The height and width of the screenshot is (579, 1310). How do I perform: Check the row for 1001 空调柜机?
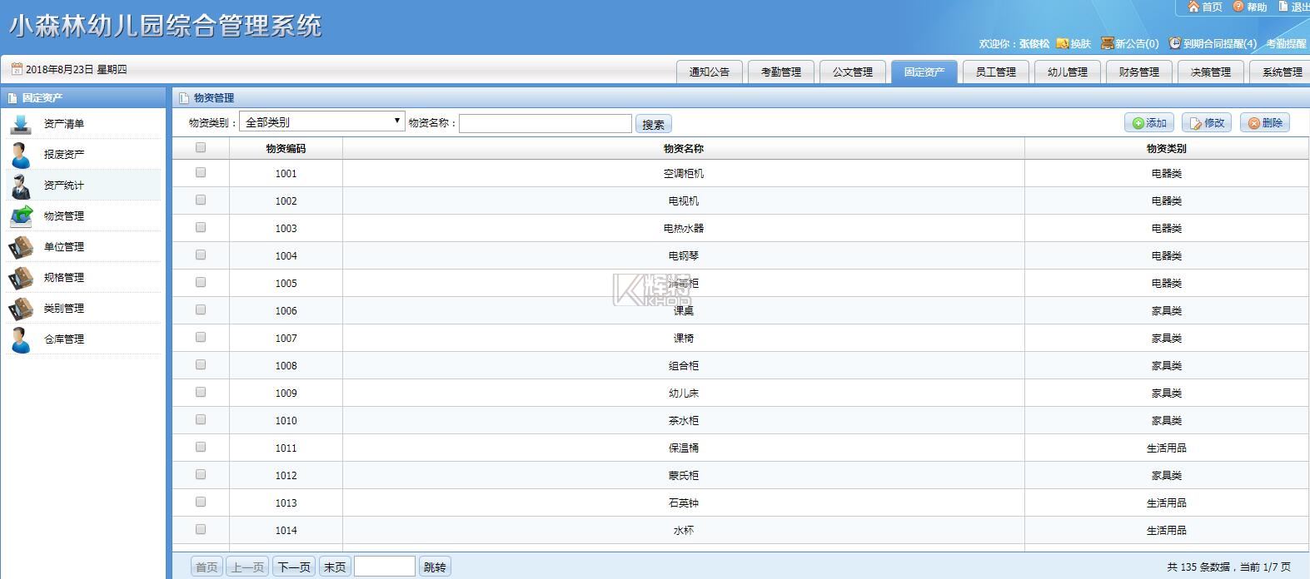coord(201,173)
